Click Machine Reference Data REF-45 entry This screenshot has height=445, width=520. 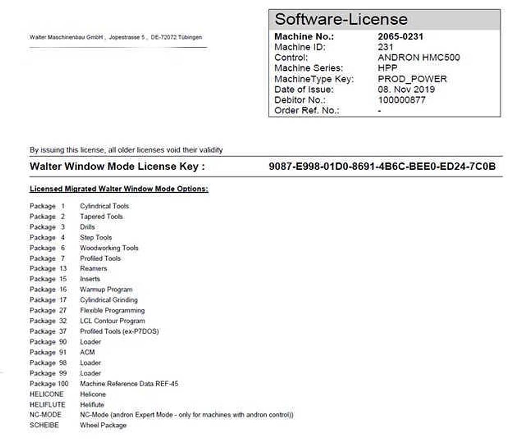(x=129, y=384)
